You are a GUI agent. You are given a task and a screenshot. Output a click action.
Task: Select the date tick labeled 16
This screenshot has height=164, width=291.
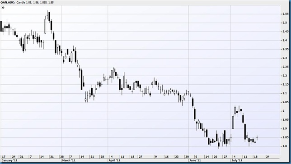(x=167, y=157)
